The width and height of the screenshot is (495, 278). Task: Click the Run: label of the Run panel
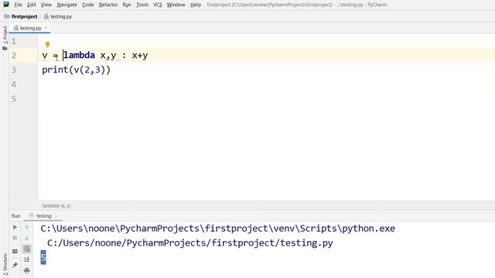pyautogui.click(x=16, y=216)
